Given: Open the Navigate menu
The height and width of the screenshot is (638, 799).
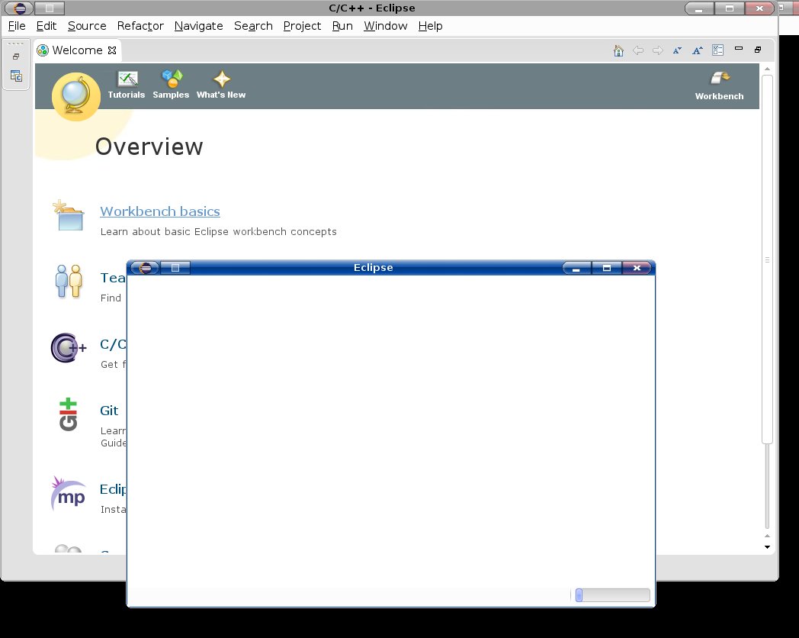Looking at the screenshot, I should [x=199, y=26].
